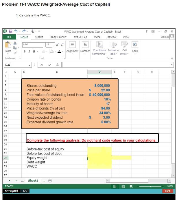Click the Paste clipboard icon
Viewport: 177px width, 200px height.
coord(8,45)
